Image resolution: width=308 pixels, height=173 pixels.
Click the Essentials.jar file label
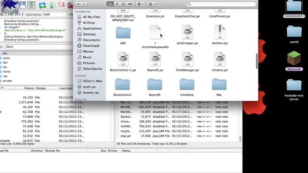[155, 16]
